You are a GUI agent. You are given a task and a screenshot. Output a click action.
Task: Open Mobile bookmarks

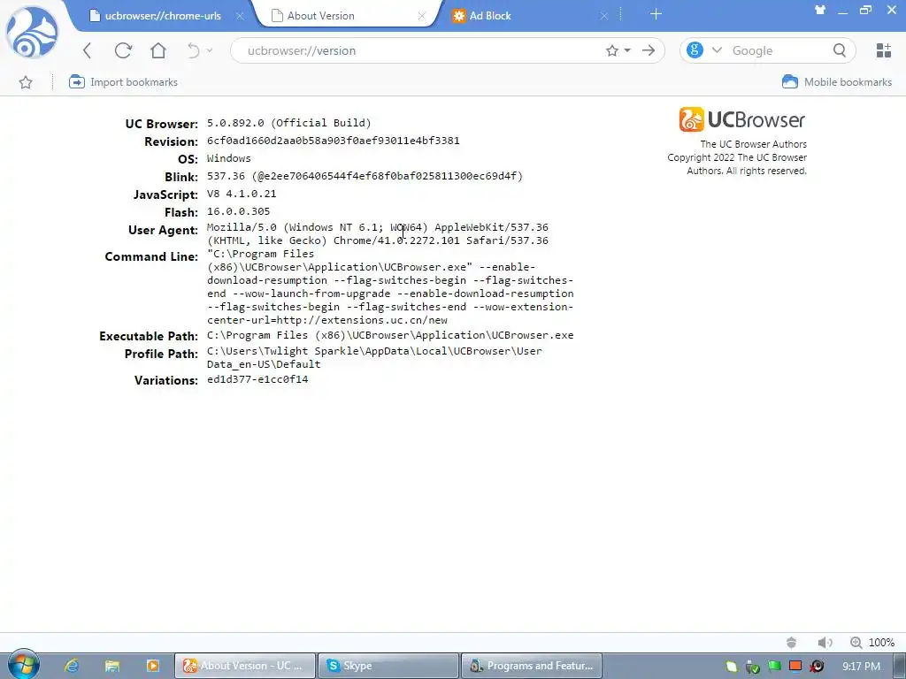pos(837,82)
